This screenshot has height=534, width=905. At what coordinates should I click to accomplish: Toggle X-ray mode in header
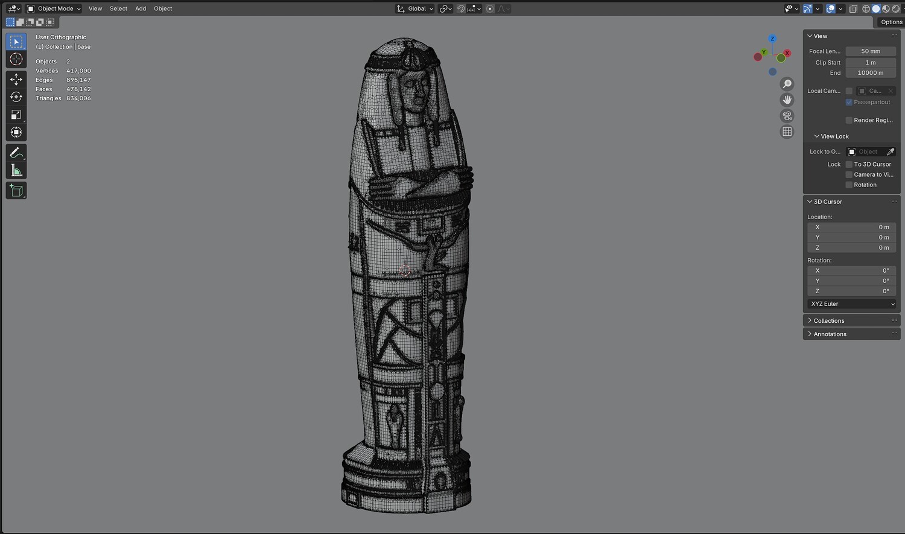pos(853,8)
